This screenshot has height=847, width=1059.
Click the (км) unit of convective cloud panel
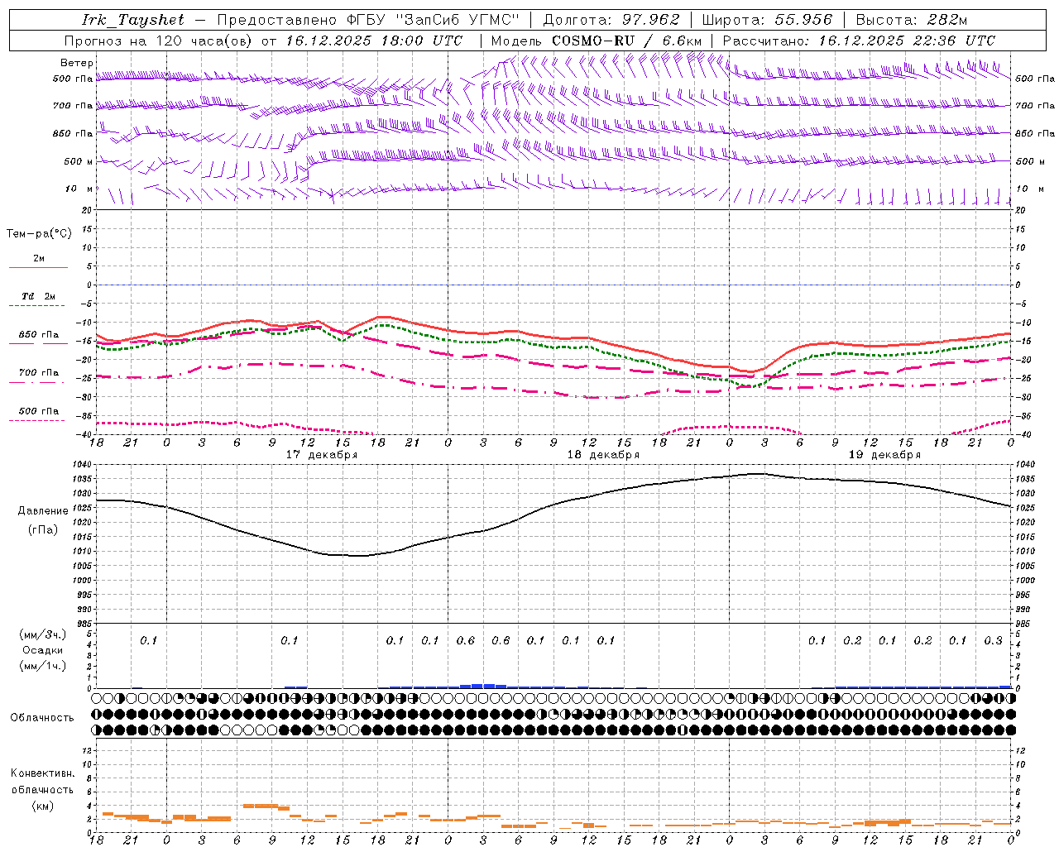tap(43, 806)
